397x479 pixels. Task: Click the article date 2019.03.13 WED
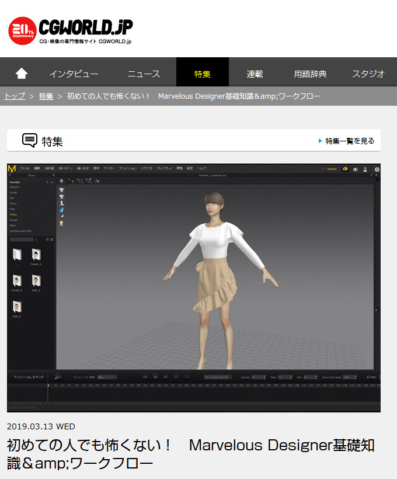[x=41, y=426]
